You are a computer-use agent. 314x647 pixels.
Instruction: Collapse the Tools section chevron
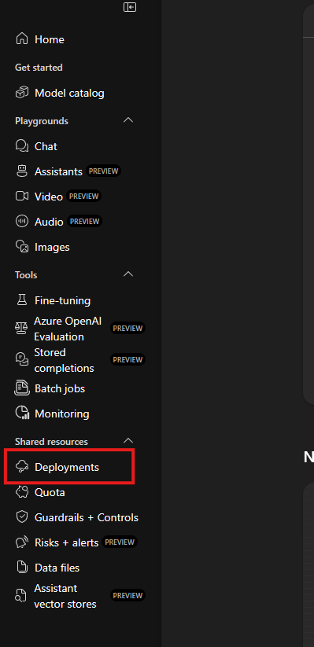[128, 274]
